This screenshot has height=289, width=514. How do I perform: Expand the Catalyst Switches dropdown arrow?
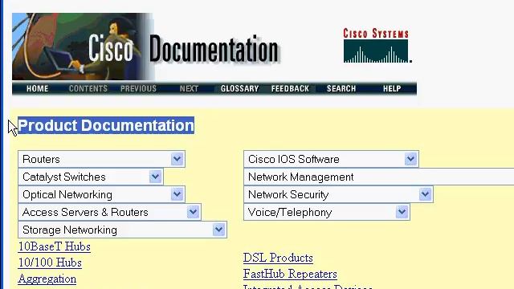(x=155, y=177)
